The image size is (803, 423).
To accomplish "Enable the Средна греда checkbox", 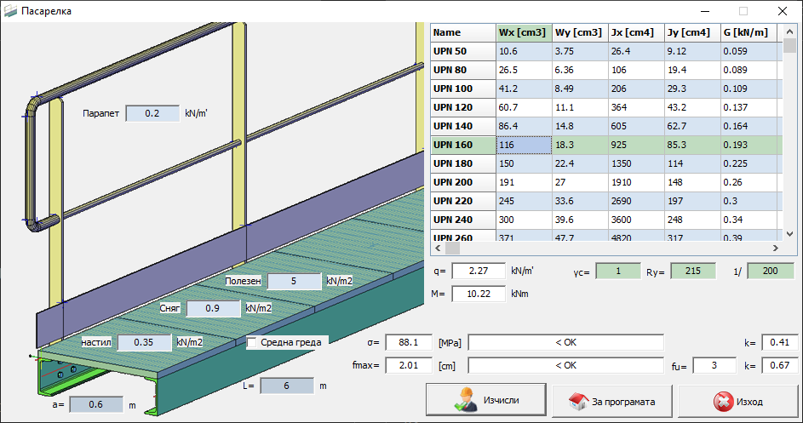I will 253,343.
